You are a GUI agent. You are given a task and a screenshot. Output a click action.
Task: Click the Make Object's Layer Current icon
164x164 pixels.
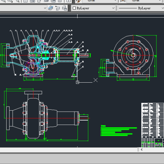(51, 8)
